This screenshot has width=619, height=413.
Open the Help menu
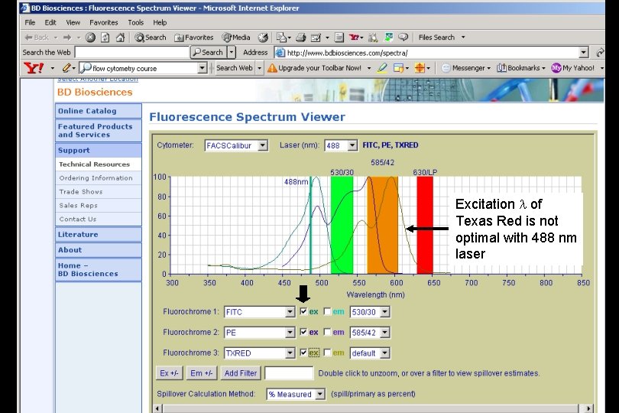(160, 22)
